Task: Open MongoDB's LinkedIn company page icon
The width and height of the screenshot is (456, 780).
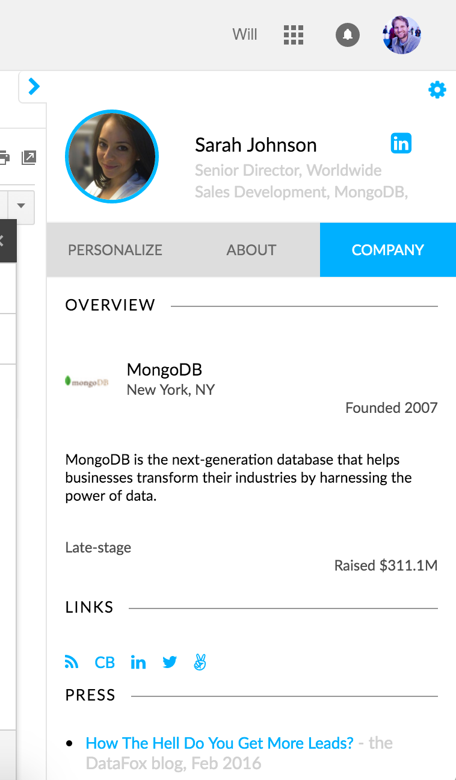Action: coord(138,663)
